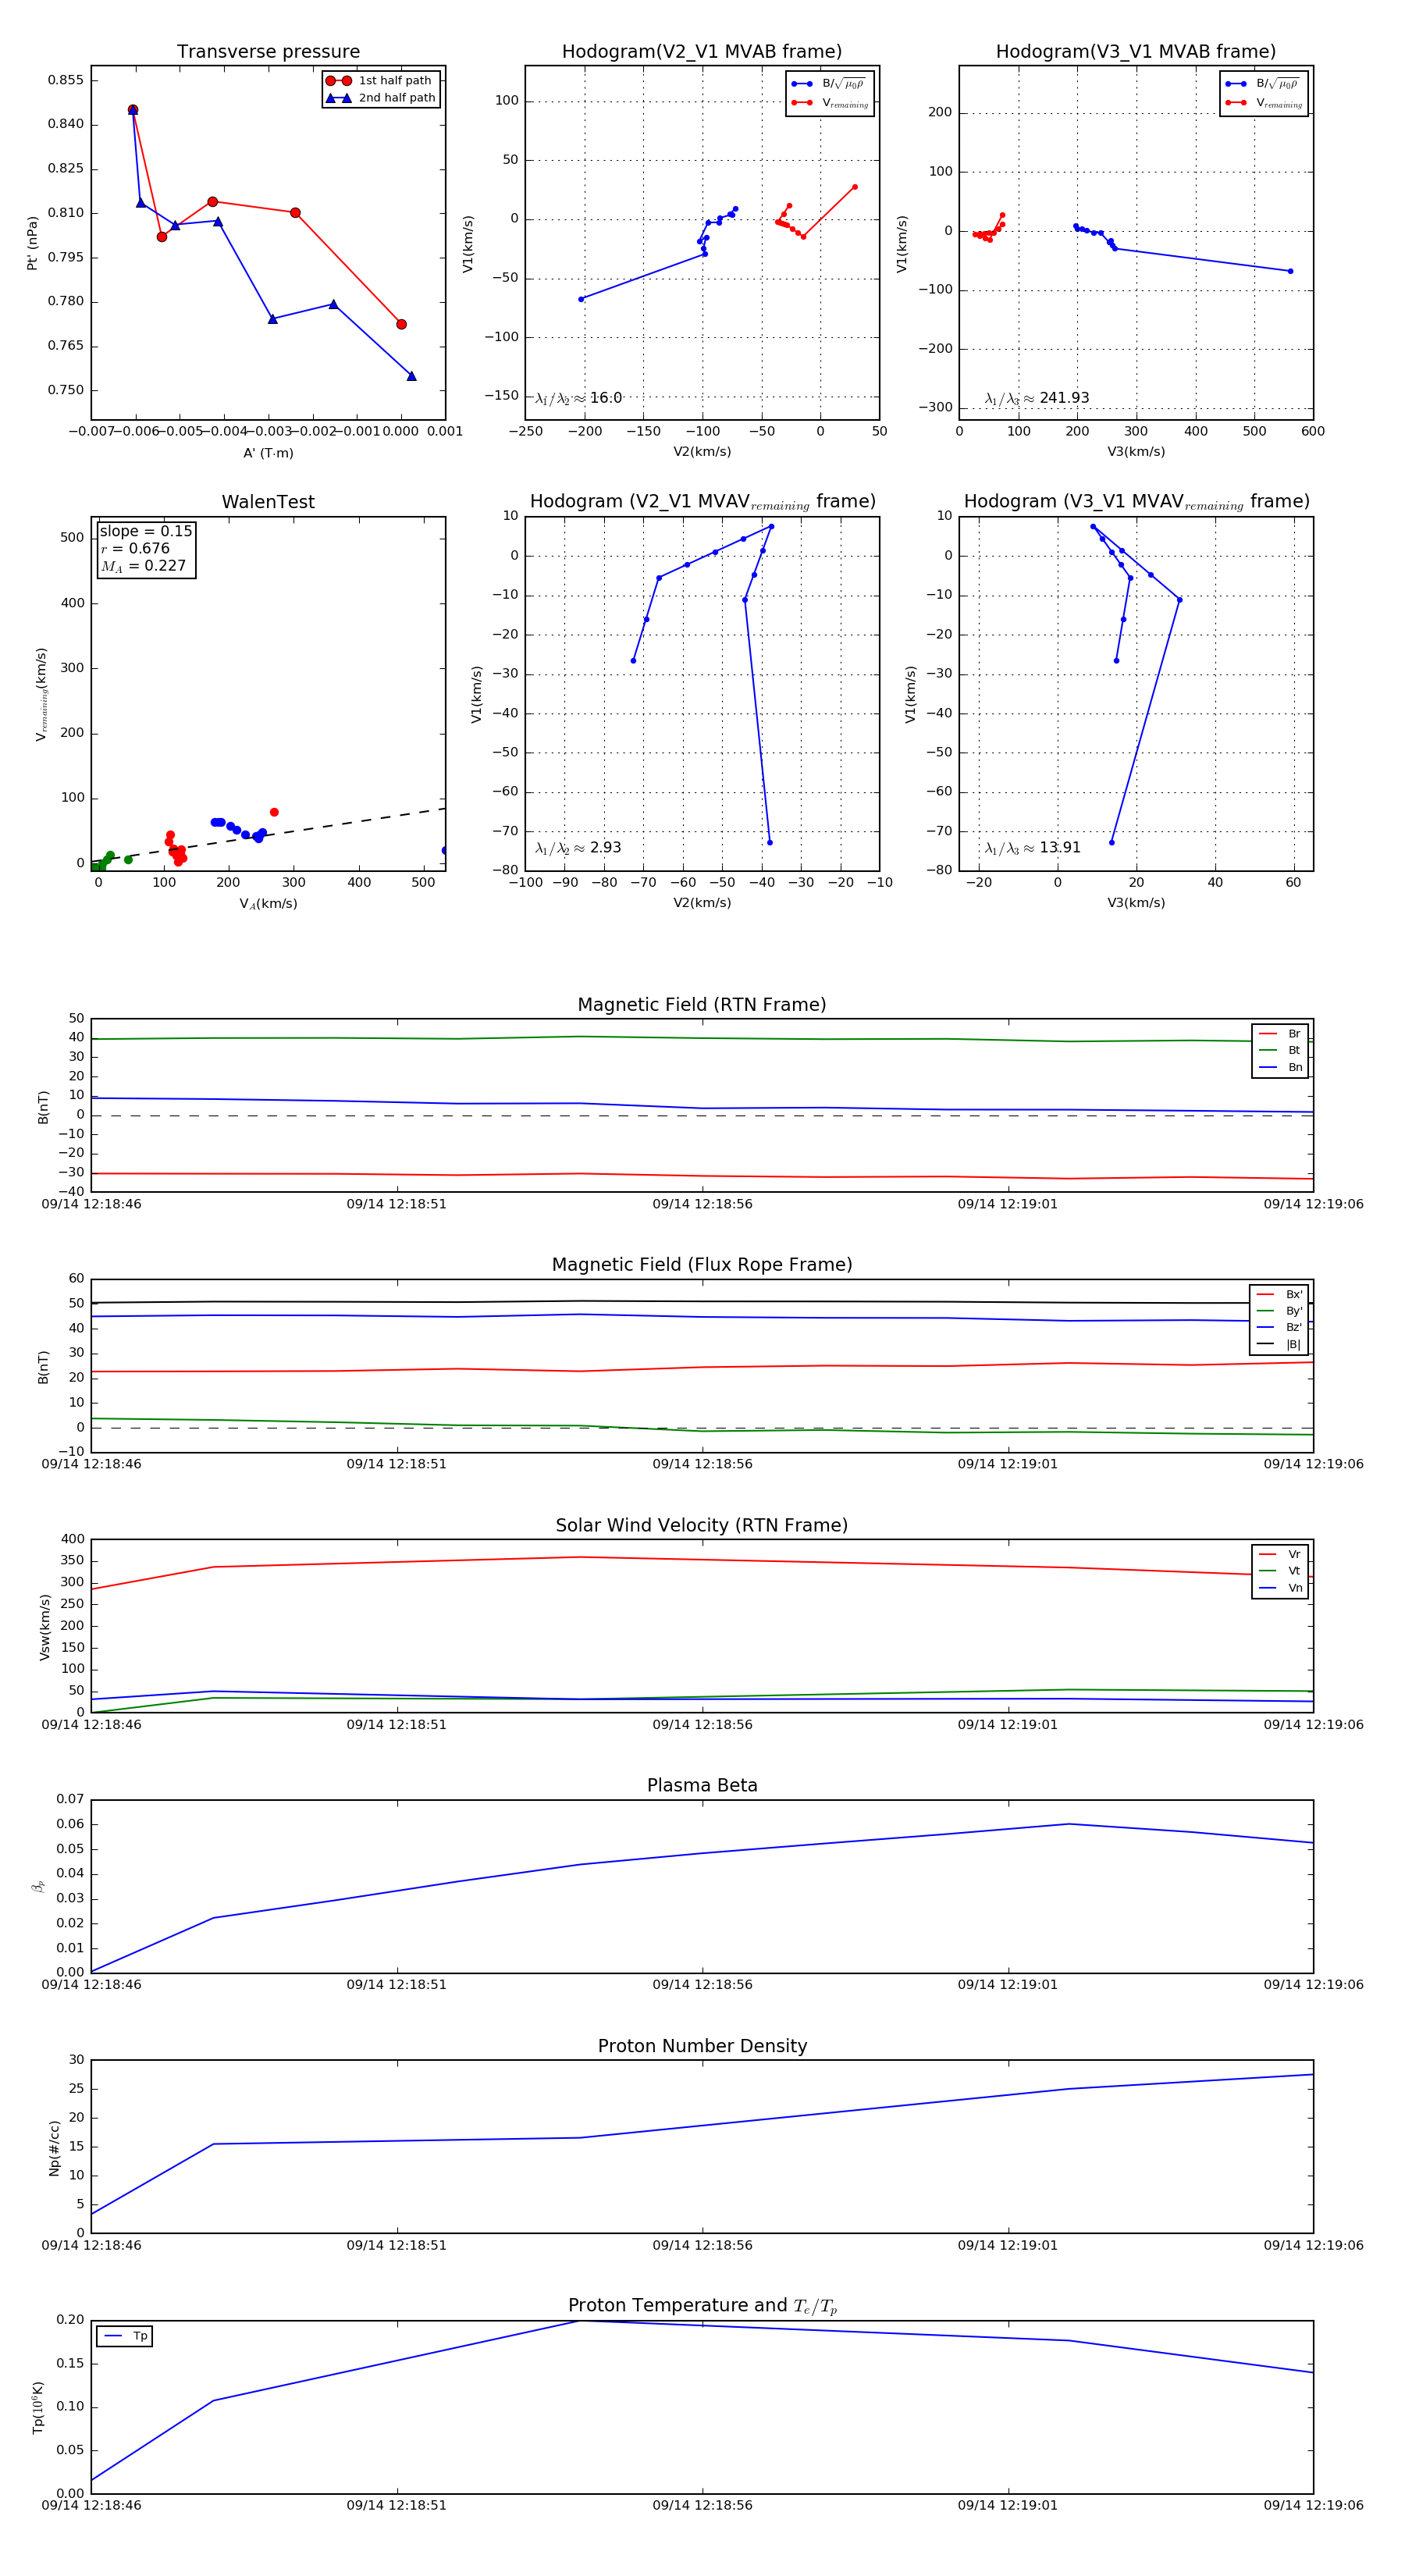The image size is (1405, 2576).
Task: Click the 'Proton Number Density' title
Action: tap(702, 2046)
